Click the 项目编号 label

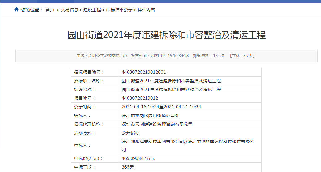click(x=84, y=98)
